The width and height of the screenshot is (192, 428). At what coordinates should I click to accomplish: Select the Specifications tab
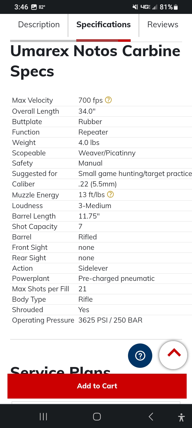(x=103, y=25)
